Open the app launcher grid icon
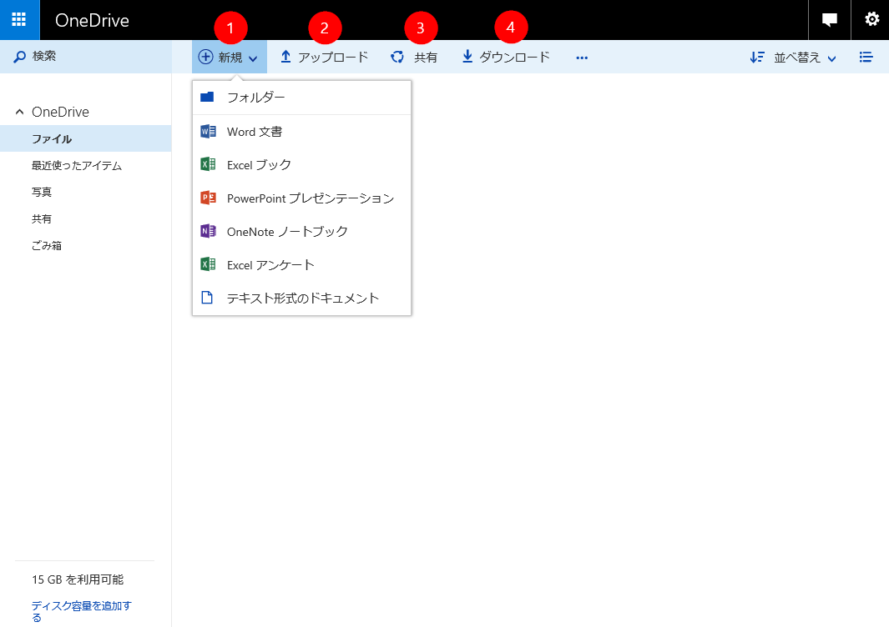This screenshot has width=889, height=627. [19, 20]
